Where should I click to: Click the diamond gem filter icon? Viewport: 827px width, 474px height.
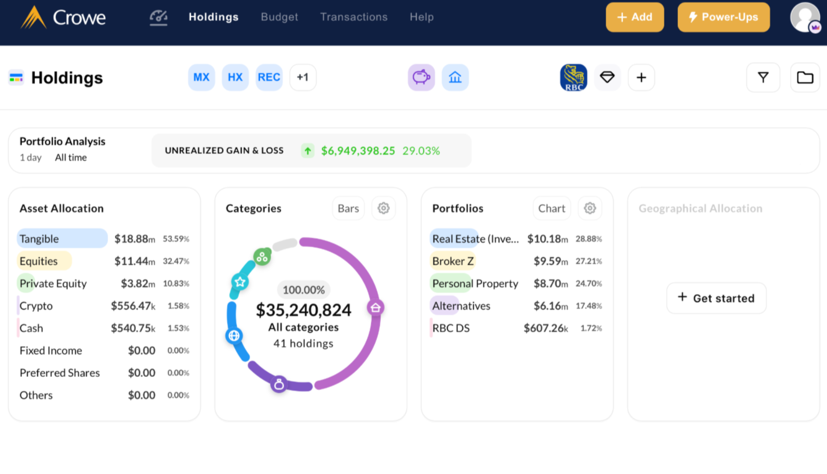607,77
